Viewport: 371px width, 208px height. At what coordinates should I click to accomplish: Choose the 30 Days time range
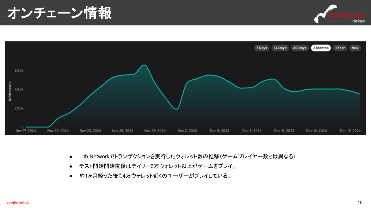click(300, 48)
